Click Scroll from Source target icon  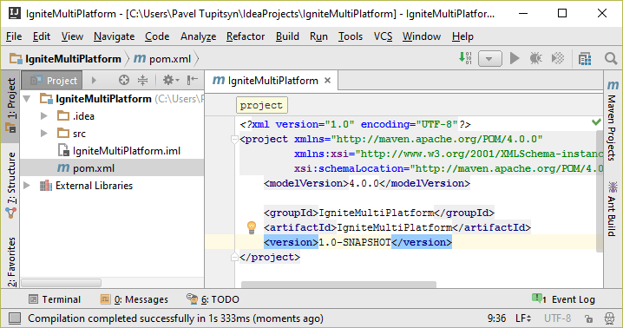point(124,81)
